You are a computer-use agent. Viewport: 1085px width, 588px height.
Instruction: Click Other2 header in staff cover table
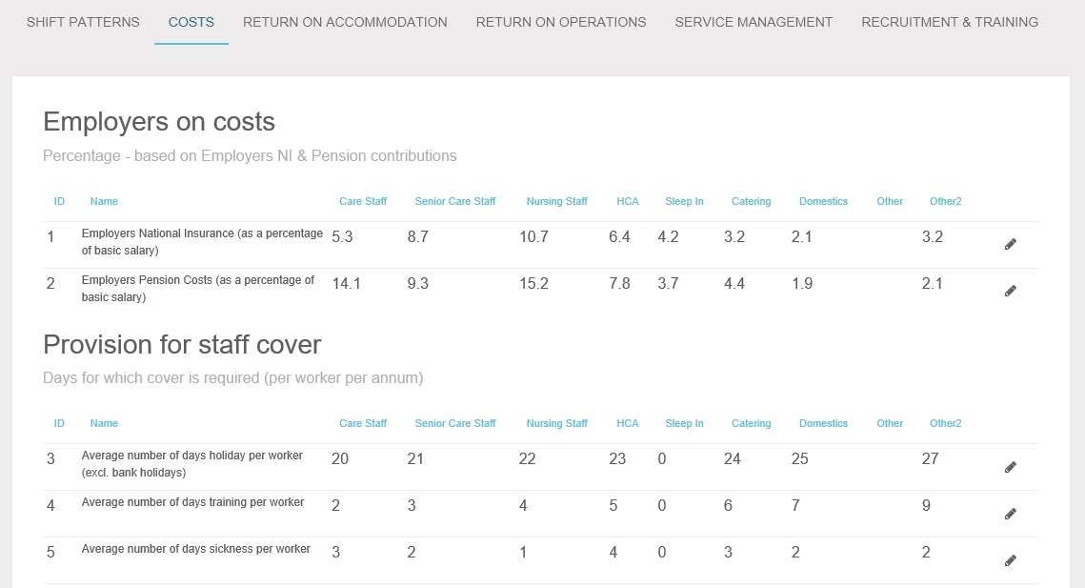945,423
